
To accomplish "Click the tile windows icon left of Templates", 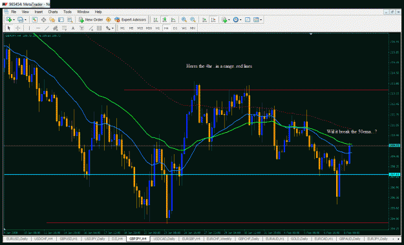I will (248, 20).
